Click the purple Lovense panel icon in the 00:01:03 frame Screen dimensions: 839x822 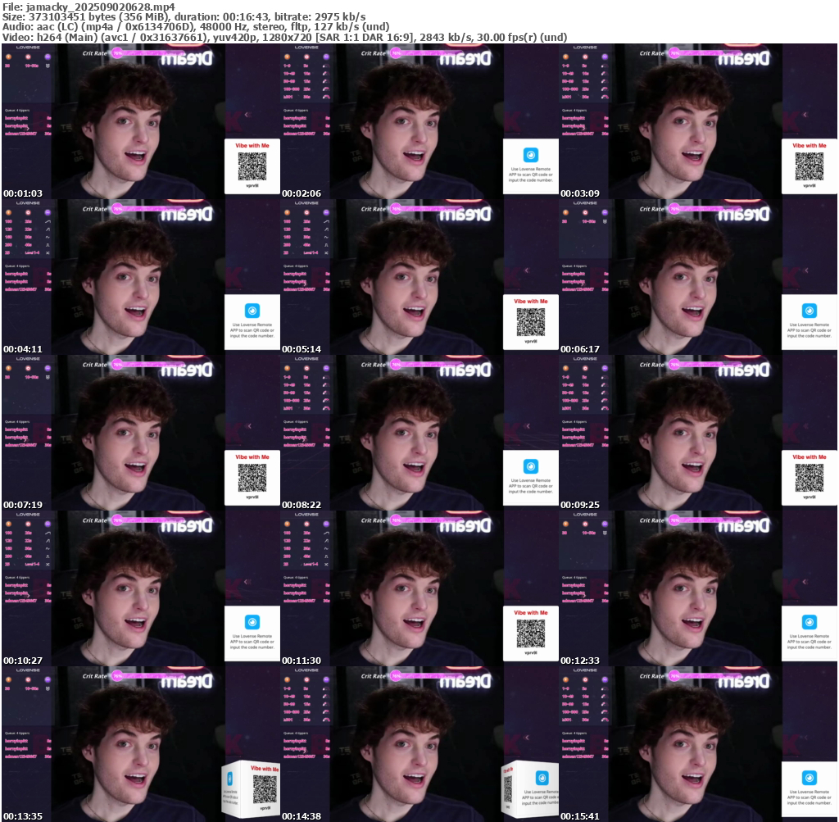pyautogui.click(x=48, y=57)
